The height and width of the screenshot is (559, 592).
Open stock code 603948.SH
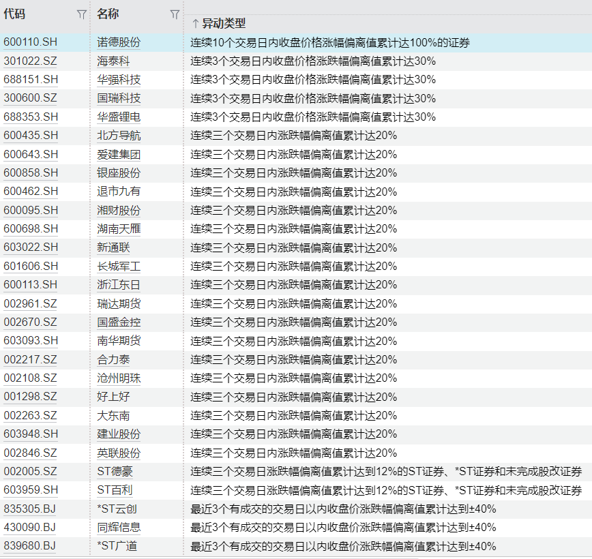(31, 434)
